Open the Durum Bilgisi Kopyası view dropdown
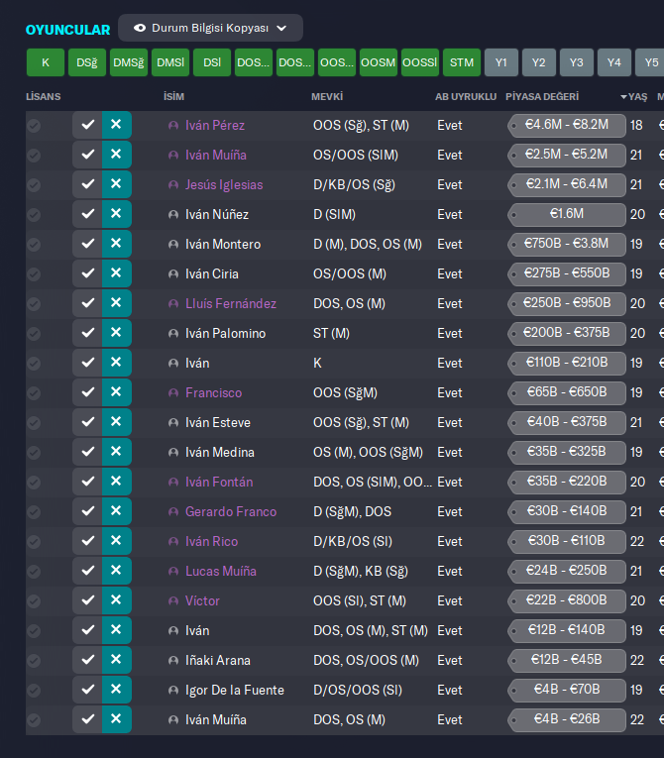This screenshot has height=758, width=664. click(x=210, y=28)
